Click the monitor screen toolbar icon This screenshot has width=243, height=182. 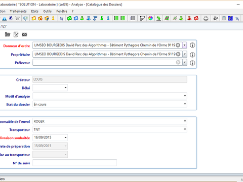[x=142, y=18]
